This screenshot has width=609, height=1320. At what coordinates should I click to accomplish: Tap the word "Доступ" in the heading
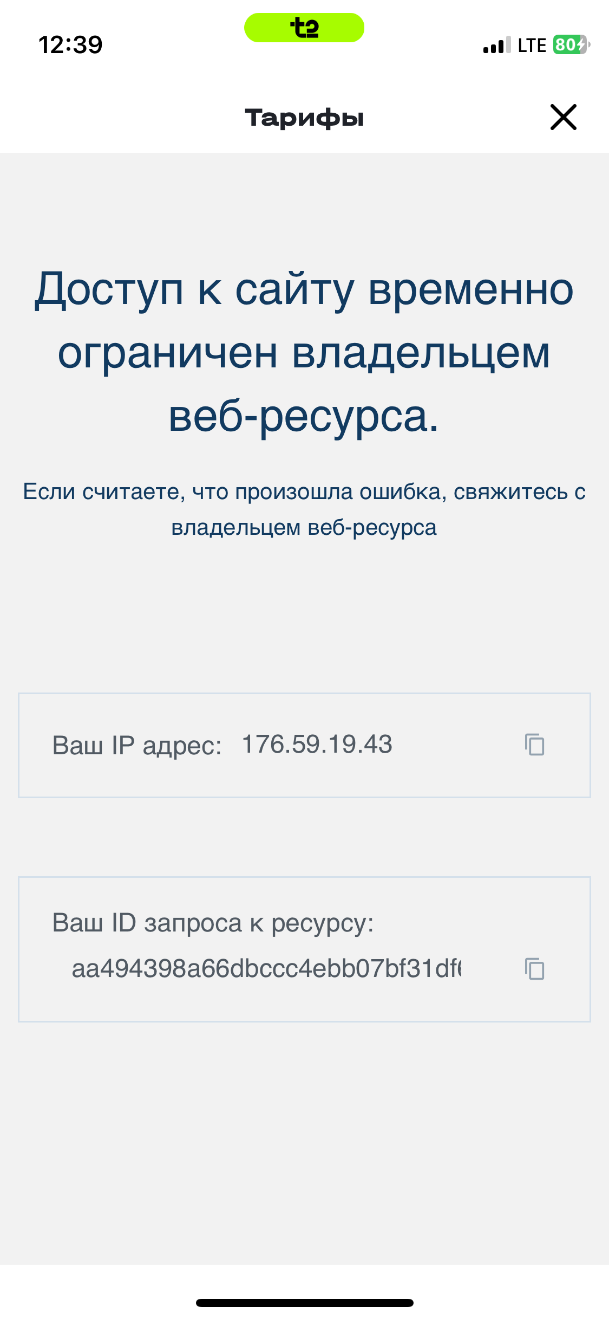click(109, 290)
